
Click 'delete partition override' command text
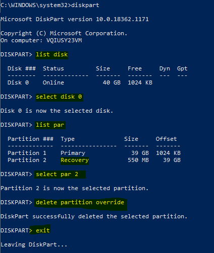coord(80,203)
